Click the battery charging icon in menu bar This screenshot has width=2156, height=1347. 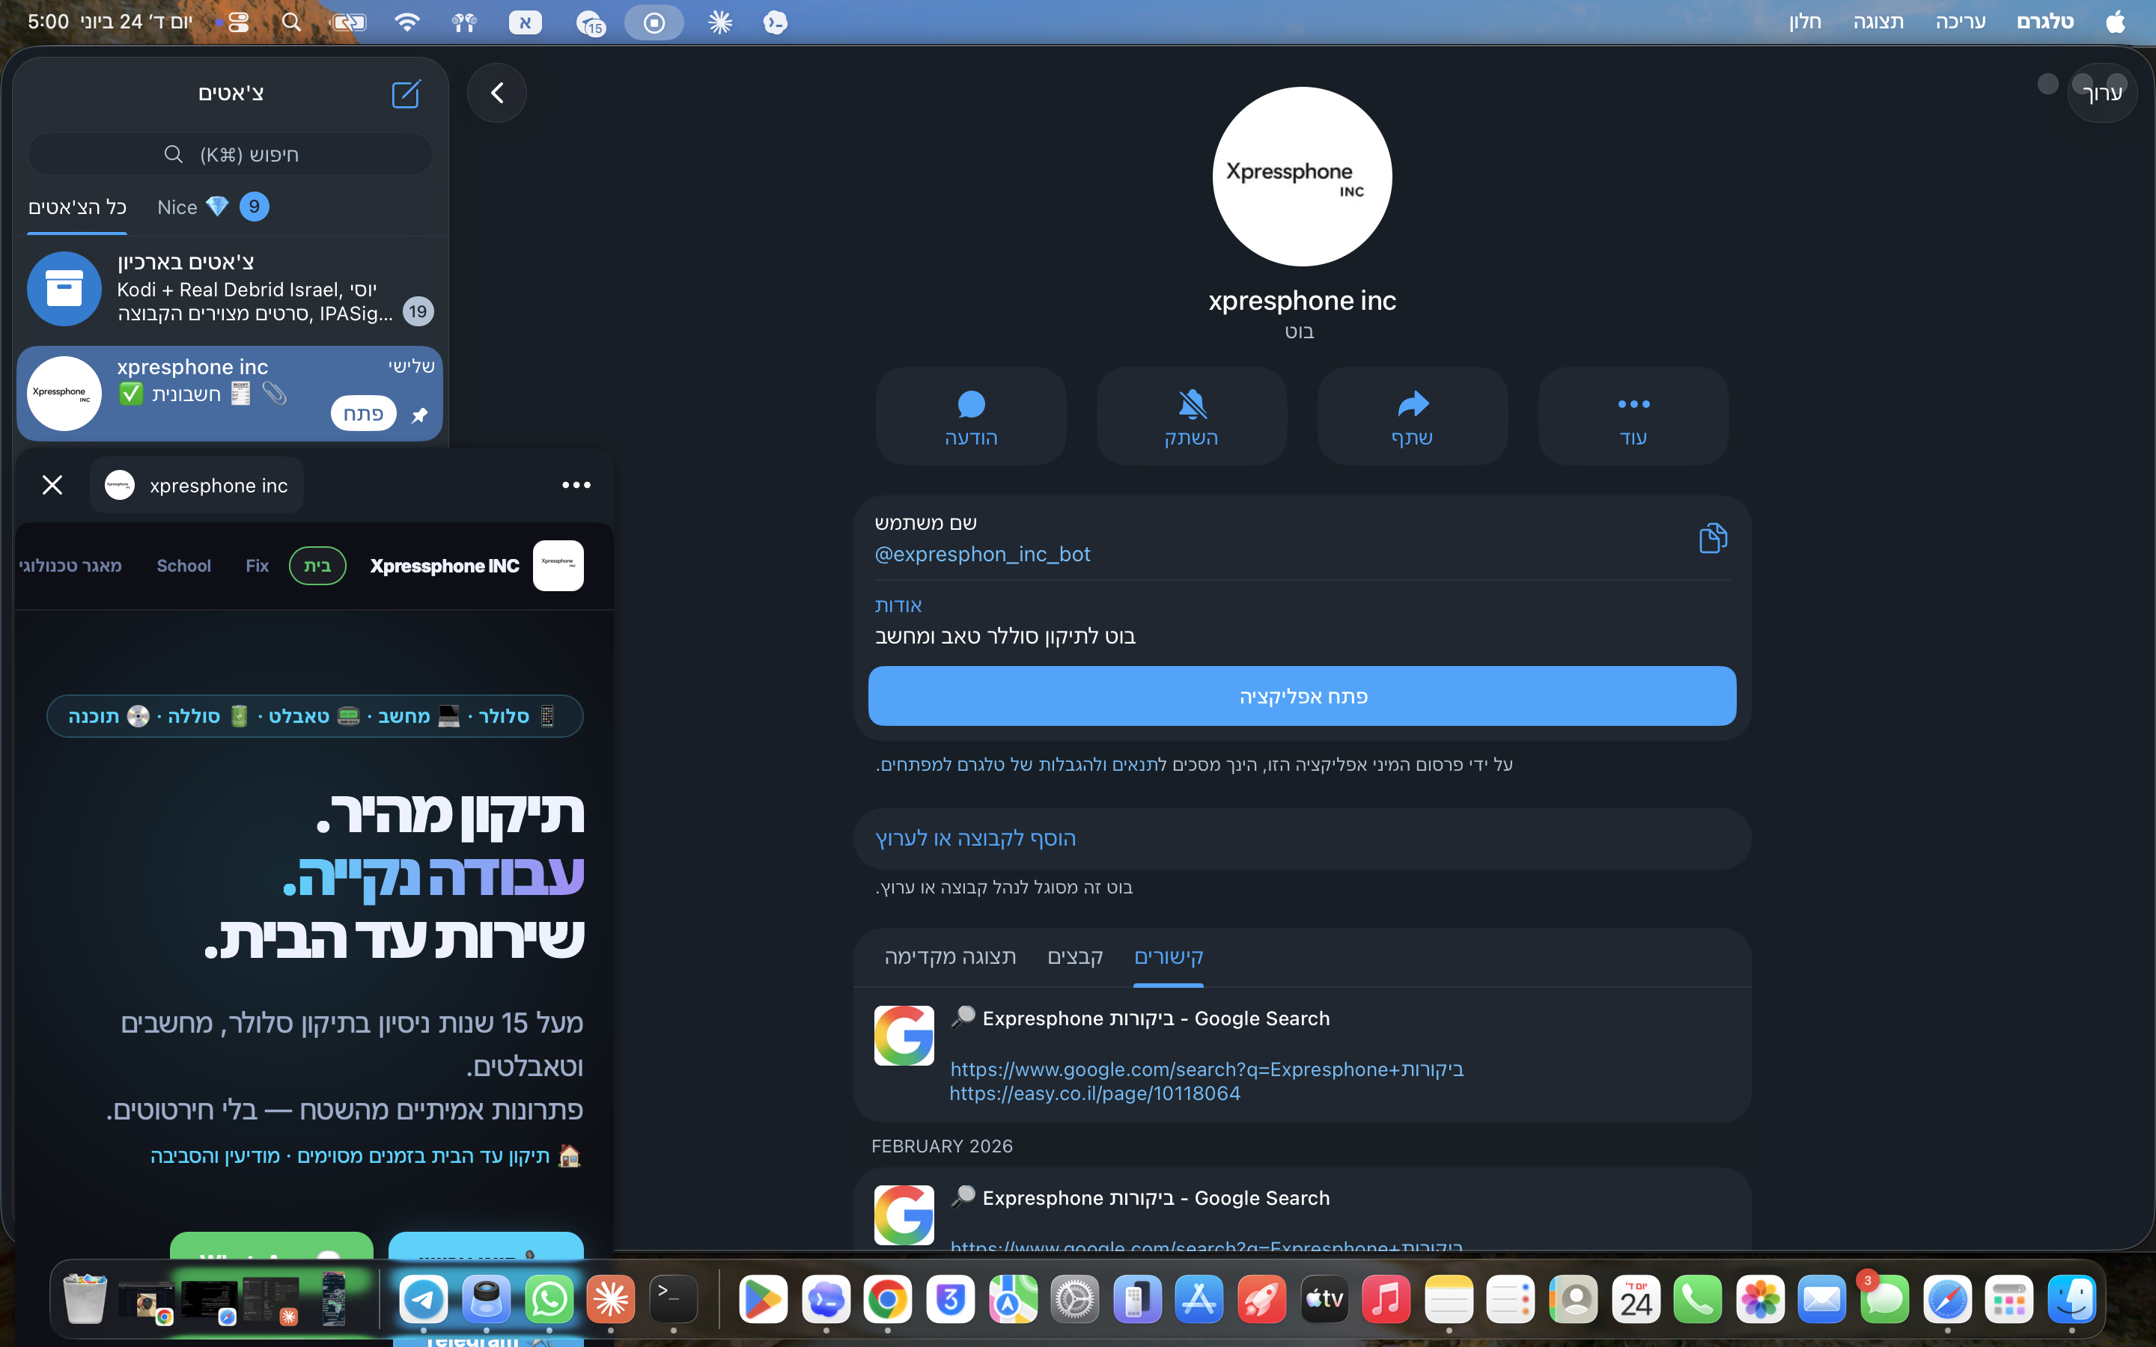(348, 22)
